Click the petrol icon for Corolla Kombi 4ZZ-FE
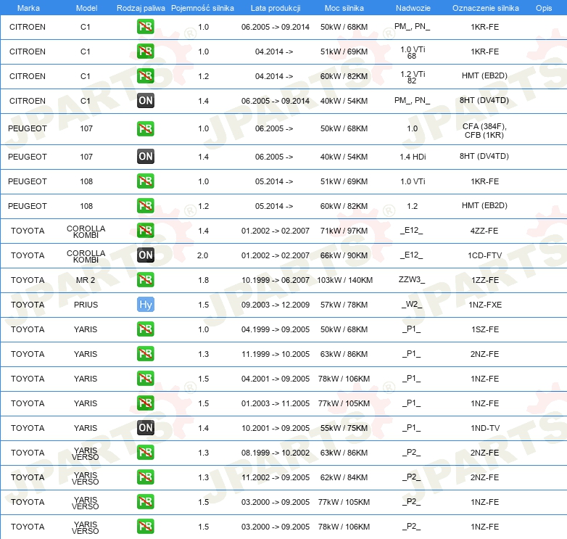The height and width of the screenshot is (539, 567). coord(145,230)
